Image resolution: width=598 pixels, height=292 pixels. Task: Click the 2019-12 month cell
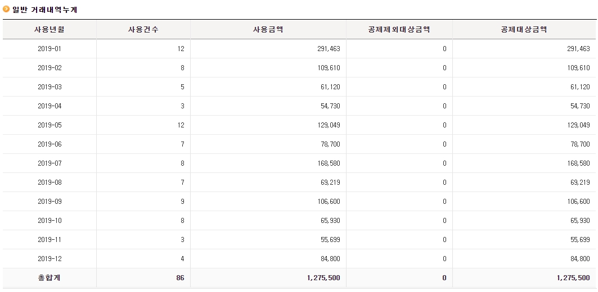(50, 258)
